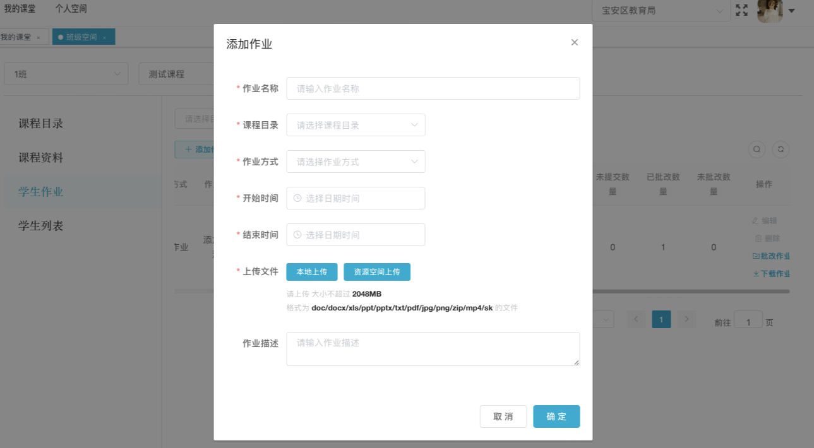Screen dimensions: 814x448
Task: Close the 班级空间 tab
Action: (x=104, y=38)
